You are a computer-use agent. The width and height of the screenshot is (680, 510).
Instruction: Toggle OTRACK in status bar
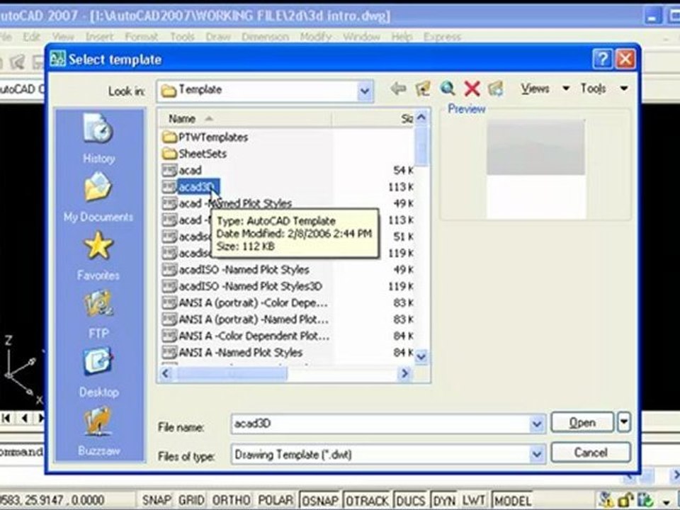click(367, 500)
